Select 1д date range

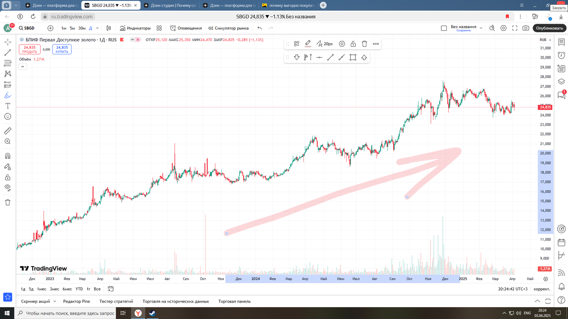(x=23, y=289)
